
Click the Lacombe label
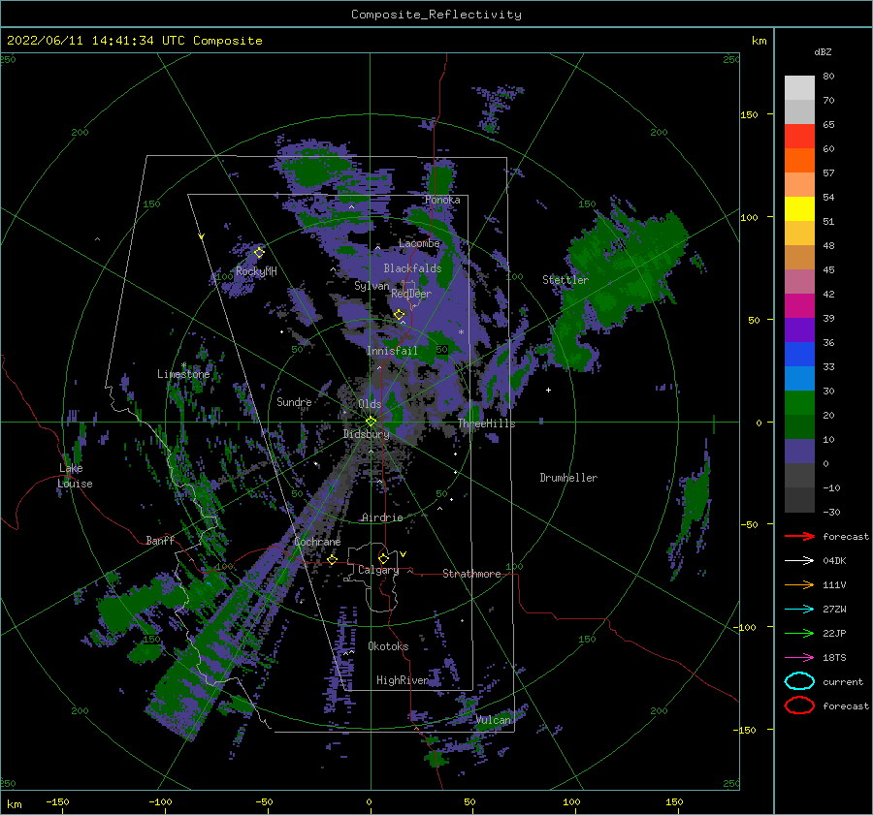419,243
